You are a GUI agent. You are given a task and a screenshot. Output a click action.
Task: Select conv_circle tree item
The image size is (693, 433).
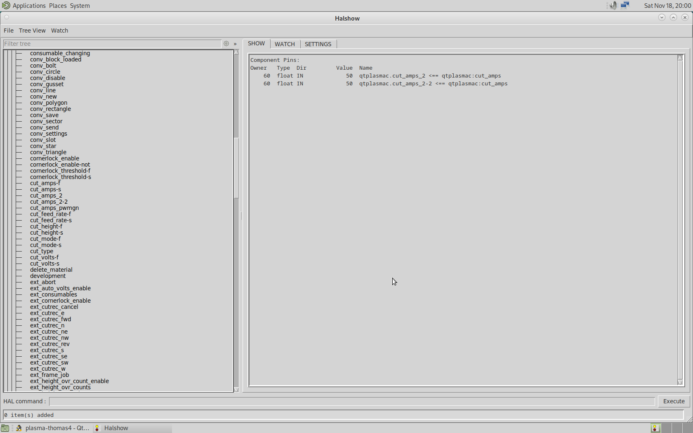[45, 72]
